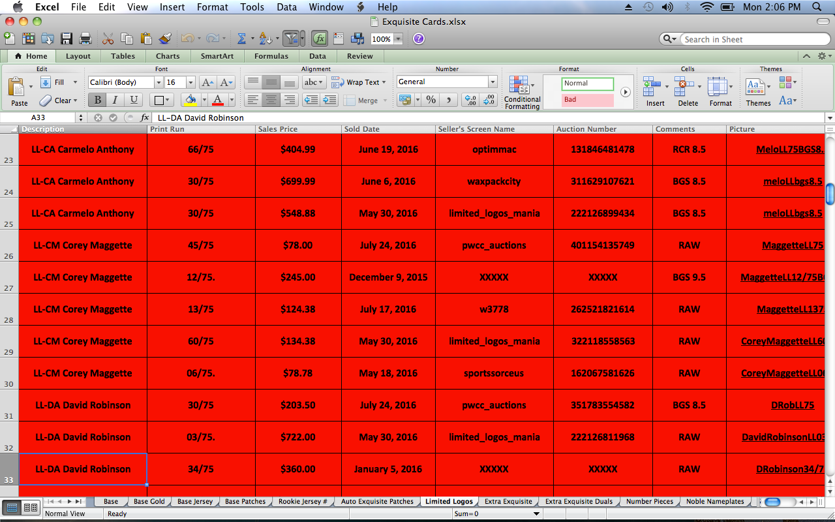Click the Percent Style button

431,100
